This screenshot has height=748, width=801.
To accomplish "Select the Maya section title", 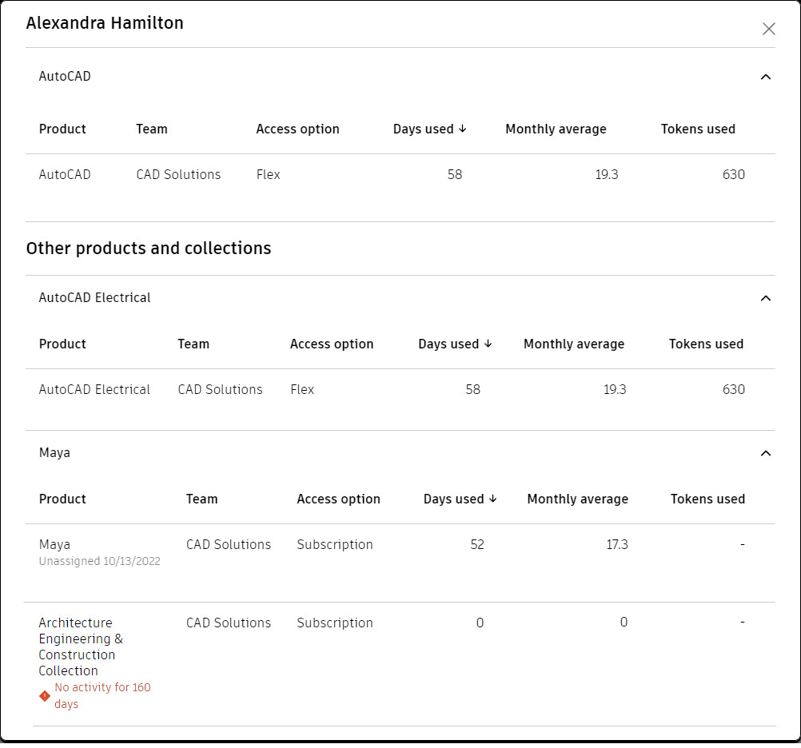I will coord(54,453).
